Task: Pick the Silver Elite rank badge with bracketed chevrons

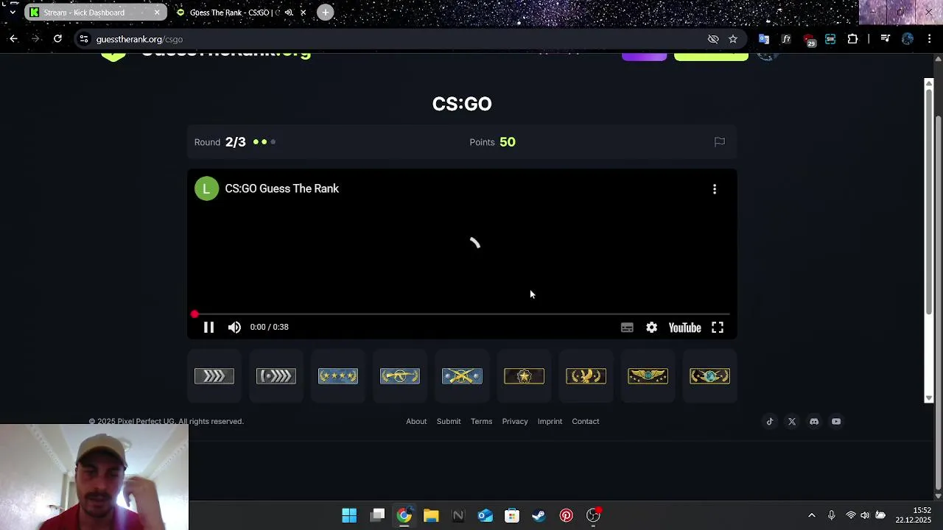Action: point(276,376)
